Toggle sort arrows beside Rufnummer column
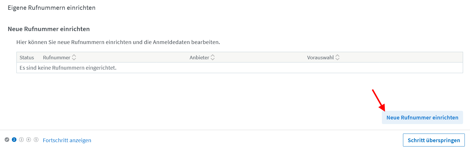The image size is (470, 156). coord(74,57)
